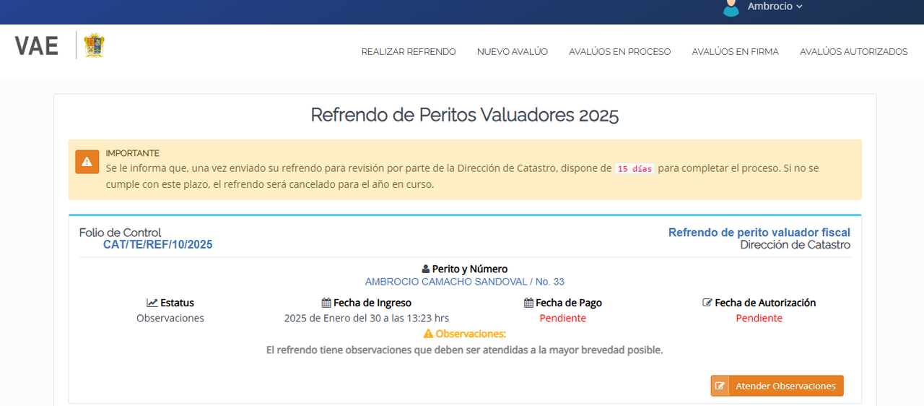Click folio CAT/TE/REF/10/2025

[158, 245]
